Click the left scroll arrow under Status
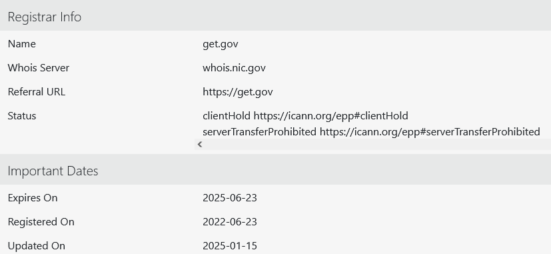Viewport: 551px width, 254px height. click(x=200, y=144)
